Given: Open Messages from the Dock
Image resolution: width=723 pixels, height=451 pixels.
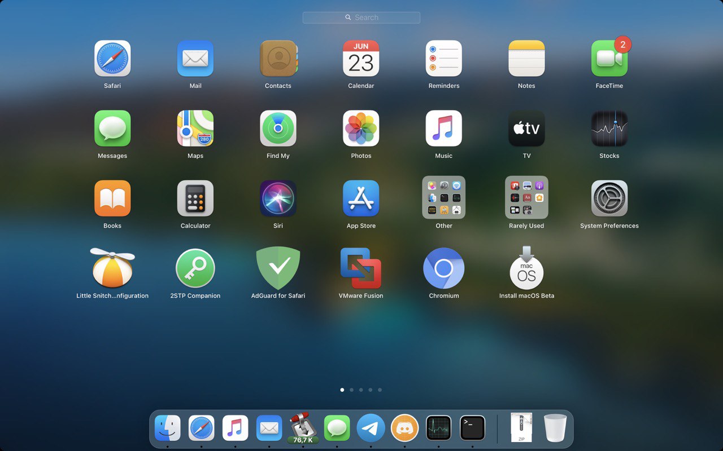Looking at the screenshot, I should coord(337,428).
